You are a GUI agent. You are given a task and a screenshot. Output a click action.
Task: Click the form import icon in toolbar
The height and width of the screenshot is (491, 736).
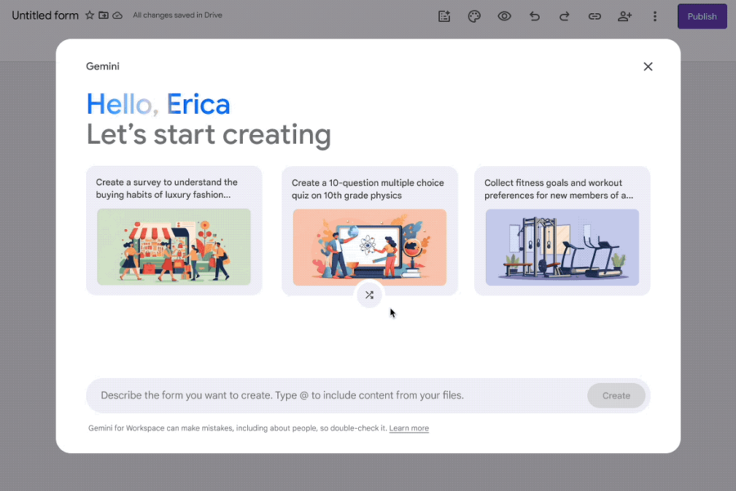pyautogui.click(x=444, y=16)
